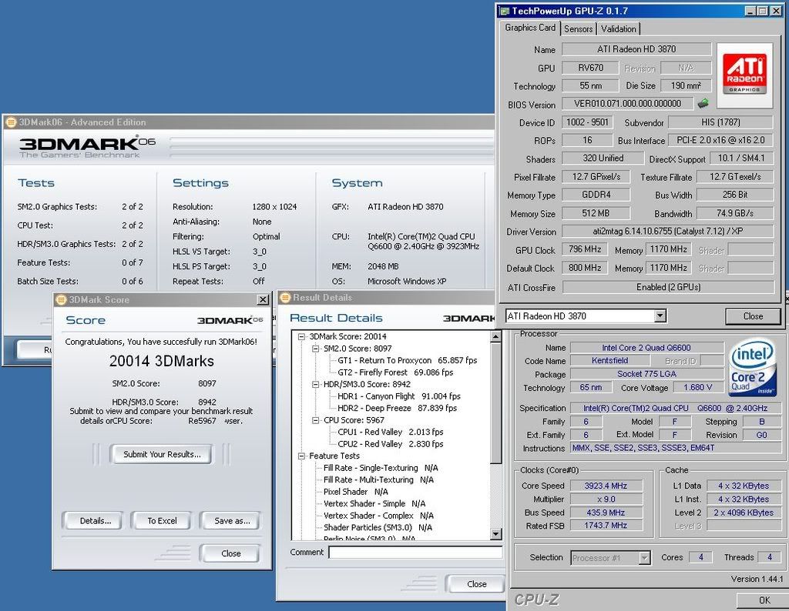Maximize the GPU-Z window

763,11
